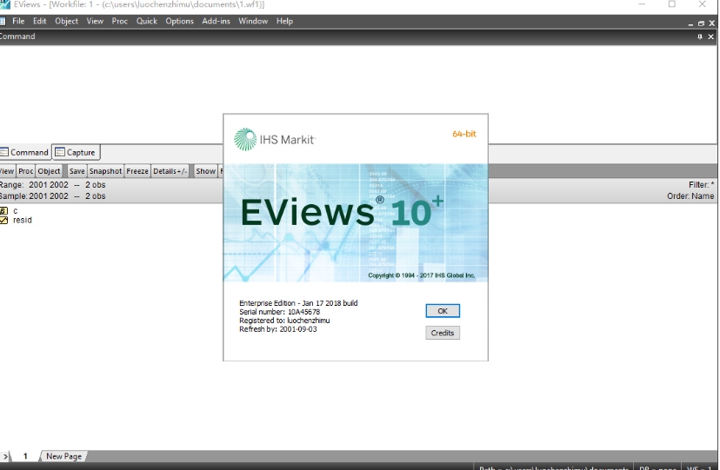This screenshot has width=720, height=470.
Task: Click the workfile system icon left of File
Action: 3,21
